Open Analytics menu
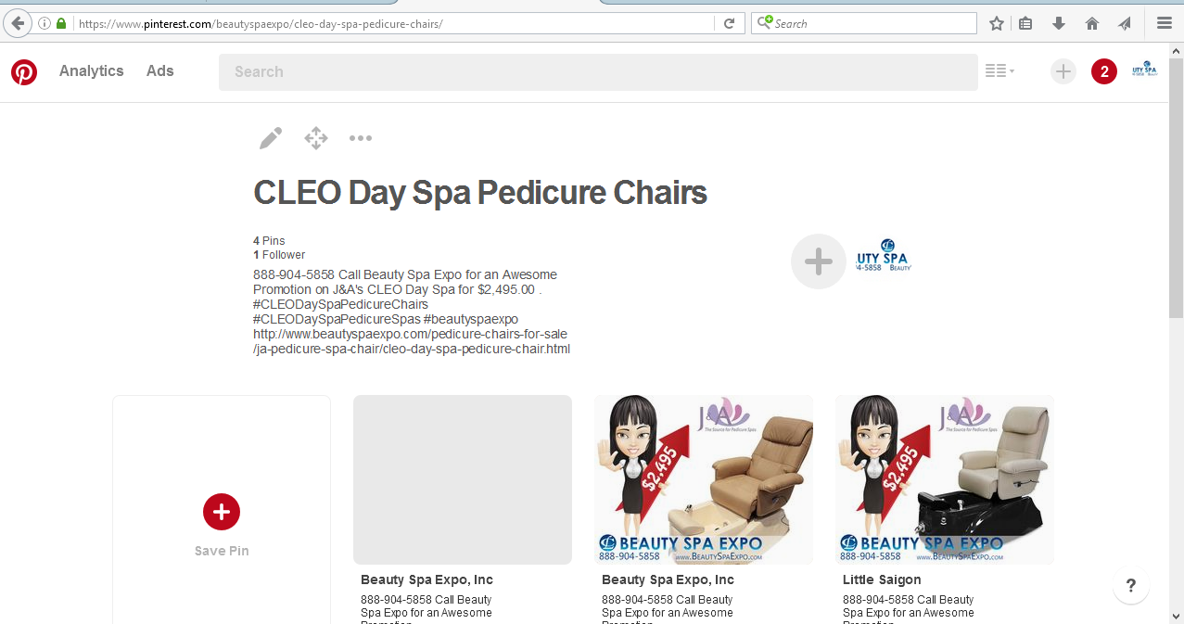The image size is (1184, 624). tap(92, 71)
